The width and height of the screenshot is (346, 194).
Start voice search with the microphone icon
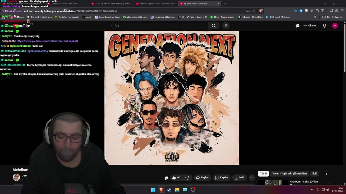226,26
